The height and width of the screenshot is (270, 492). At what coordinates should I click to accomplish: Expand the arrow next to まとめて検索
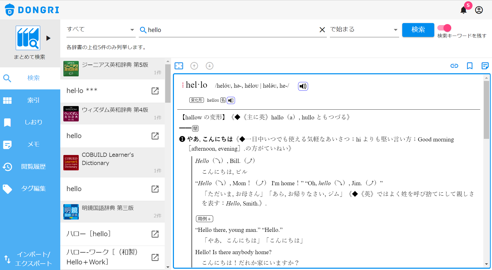[48, 38]
